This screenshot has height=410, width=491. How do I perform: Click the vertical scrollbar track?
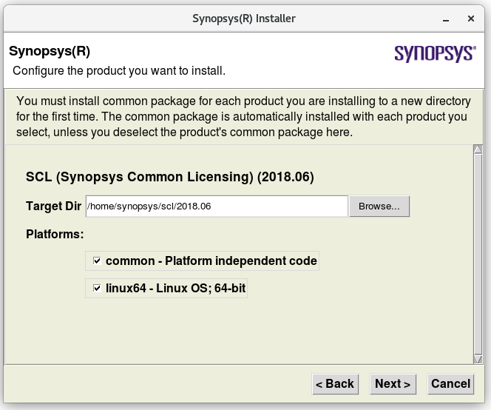point(478,254)
